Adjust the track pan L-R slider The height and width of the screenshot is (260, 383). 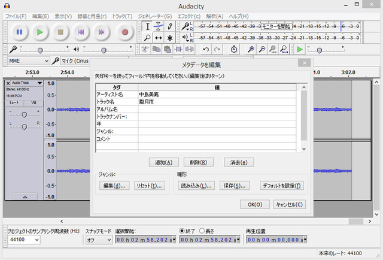(x=23, y=126)
